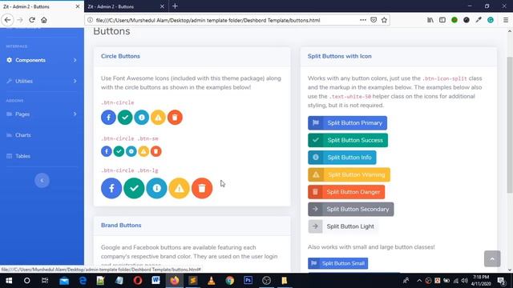
Task: Open Chrome from the taskbar
Action: (x=230, y=281)
